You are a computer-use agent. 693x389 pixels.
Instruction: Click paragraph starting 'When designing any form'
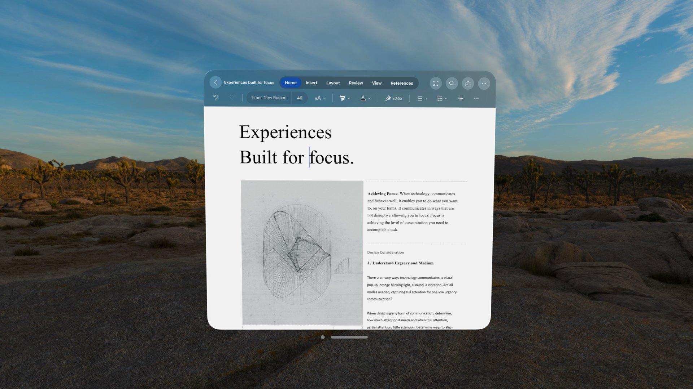pos(410,320)
